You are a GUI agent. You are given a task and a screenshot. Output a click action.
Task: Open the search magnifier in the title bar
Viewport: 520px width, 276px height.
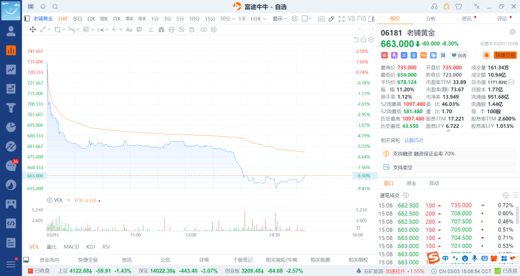(x=55, y=7)
